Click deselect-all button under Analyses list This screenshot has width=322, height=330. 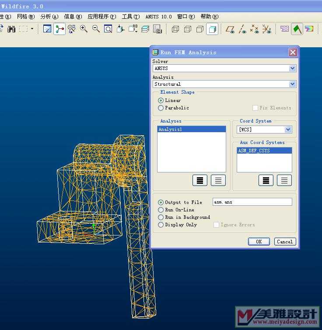pos(218,180)
